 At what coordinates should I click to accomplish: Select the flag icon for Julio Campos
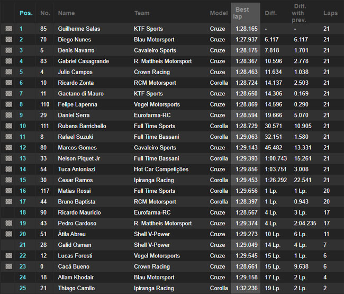pyautogui.click(x=9, y=72)
